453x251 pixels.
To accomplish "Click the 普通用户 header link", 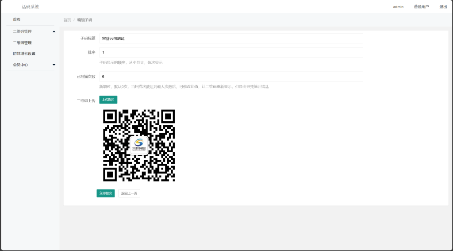I will 421,7.
